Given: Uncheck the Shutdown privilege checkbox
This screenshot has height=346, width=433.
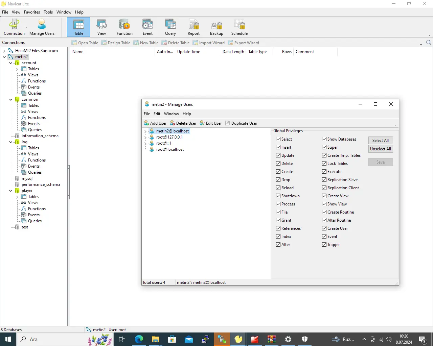Looking at the screenshot, I should pyautogui.click(x=278, y=196).
